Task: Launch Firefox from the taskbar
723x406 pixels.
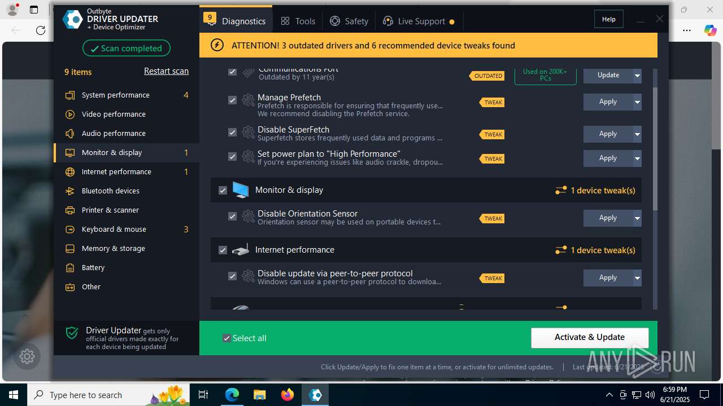Action: [x=288, y=395]
